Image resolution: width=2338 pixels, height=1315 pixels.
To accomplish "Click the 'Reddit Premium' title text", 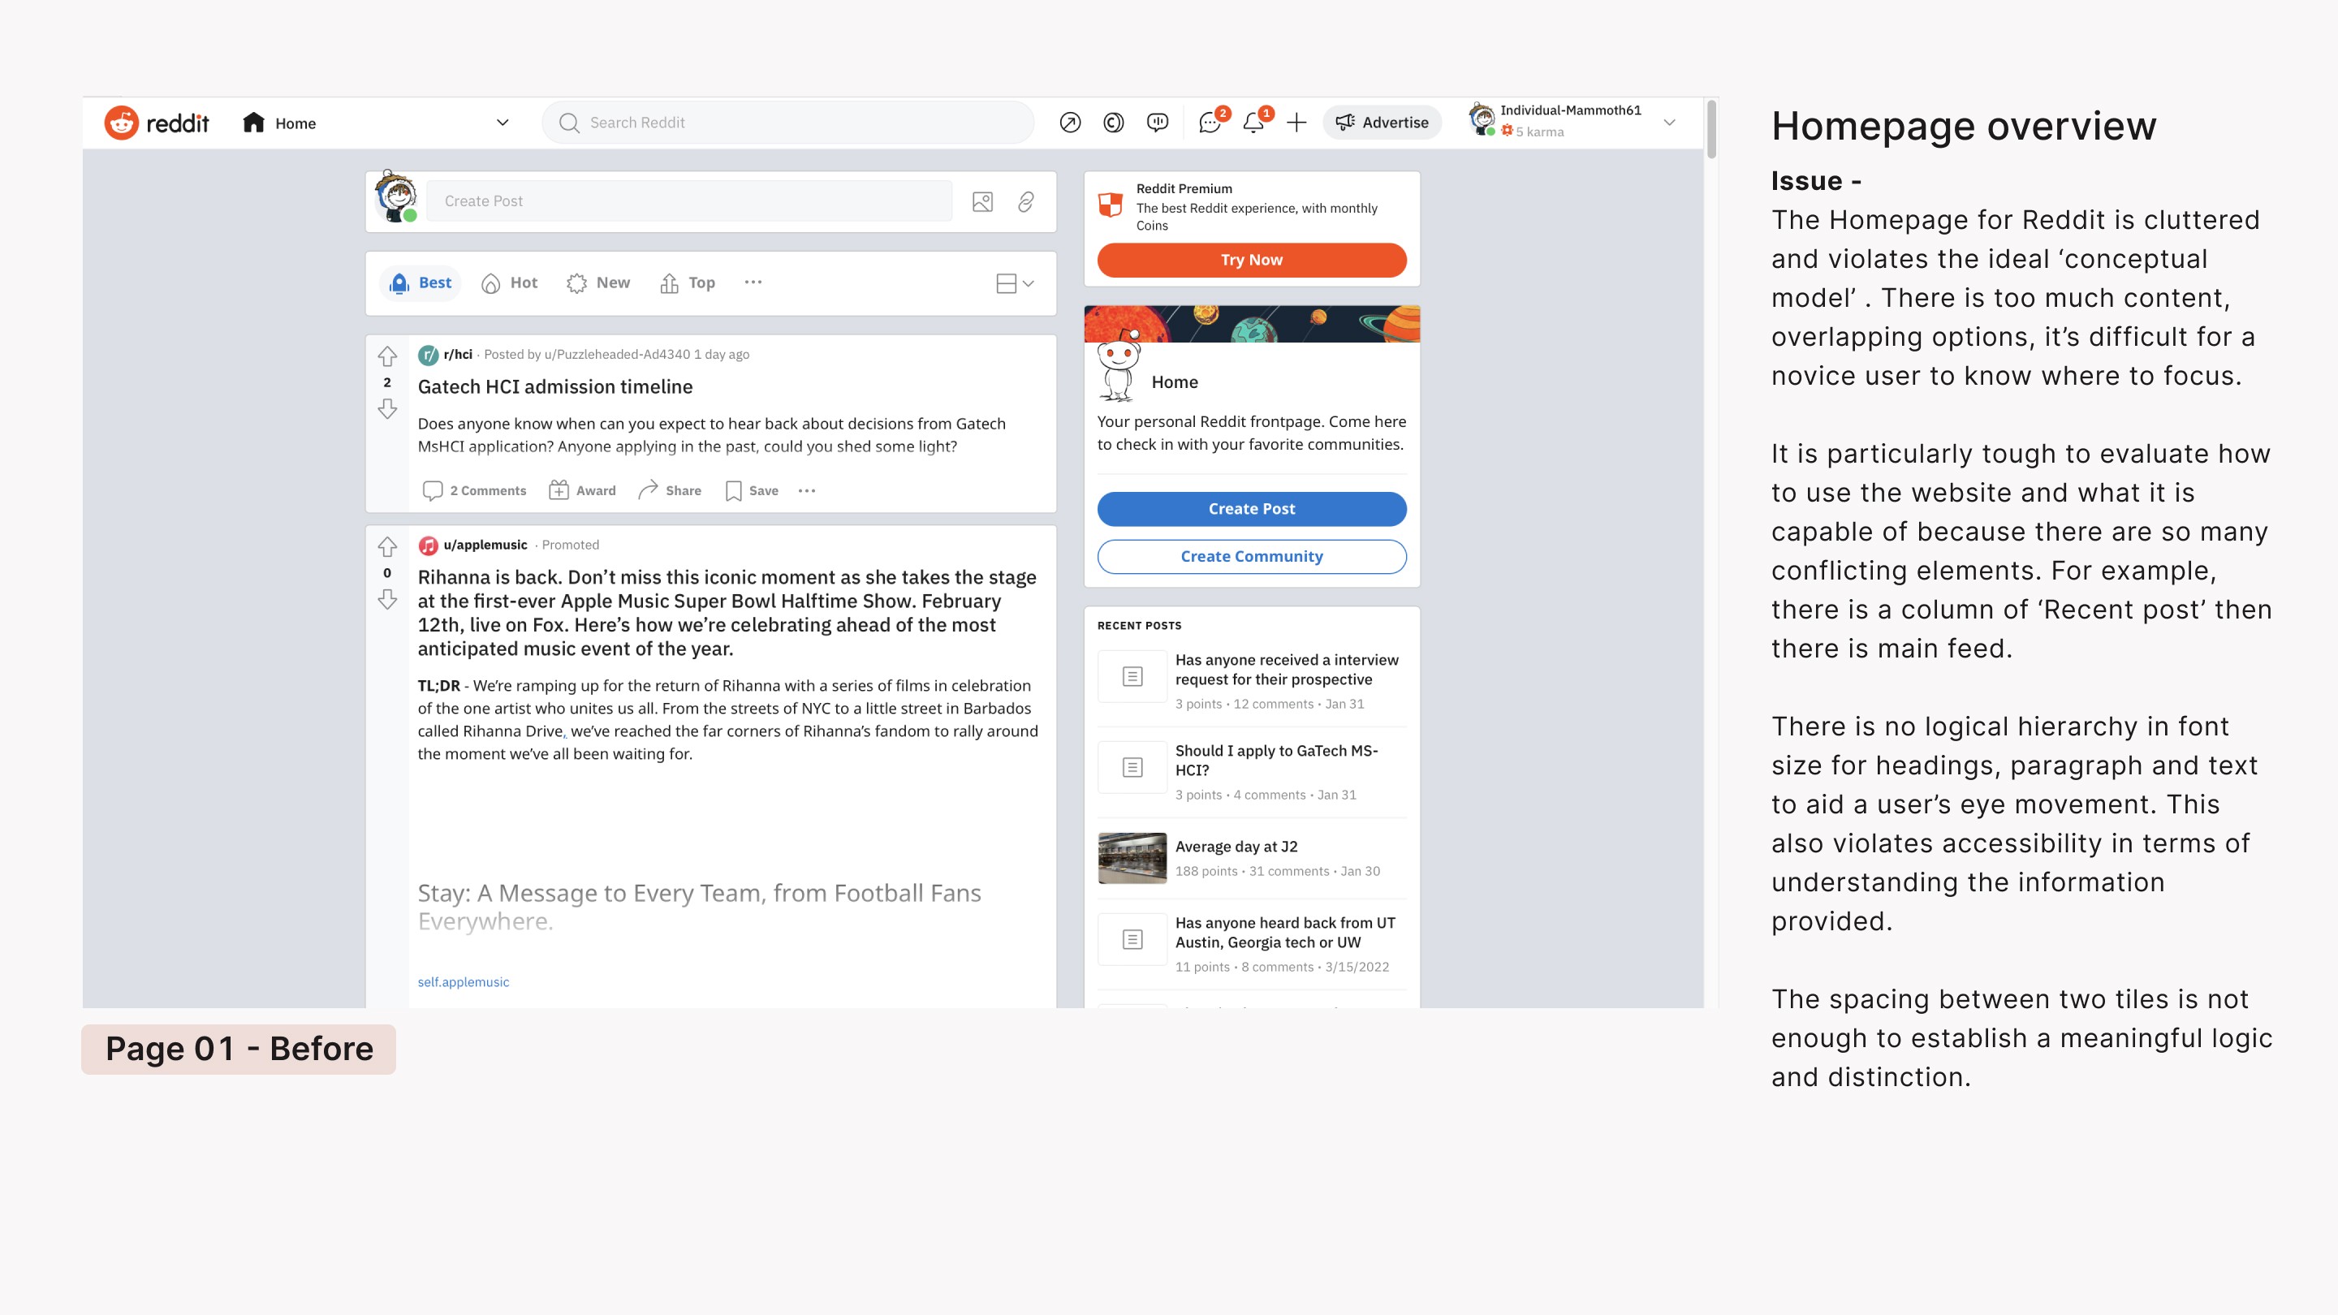I will coord(1184,189).
